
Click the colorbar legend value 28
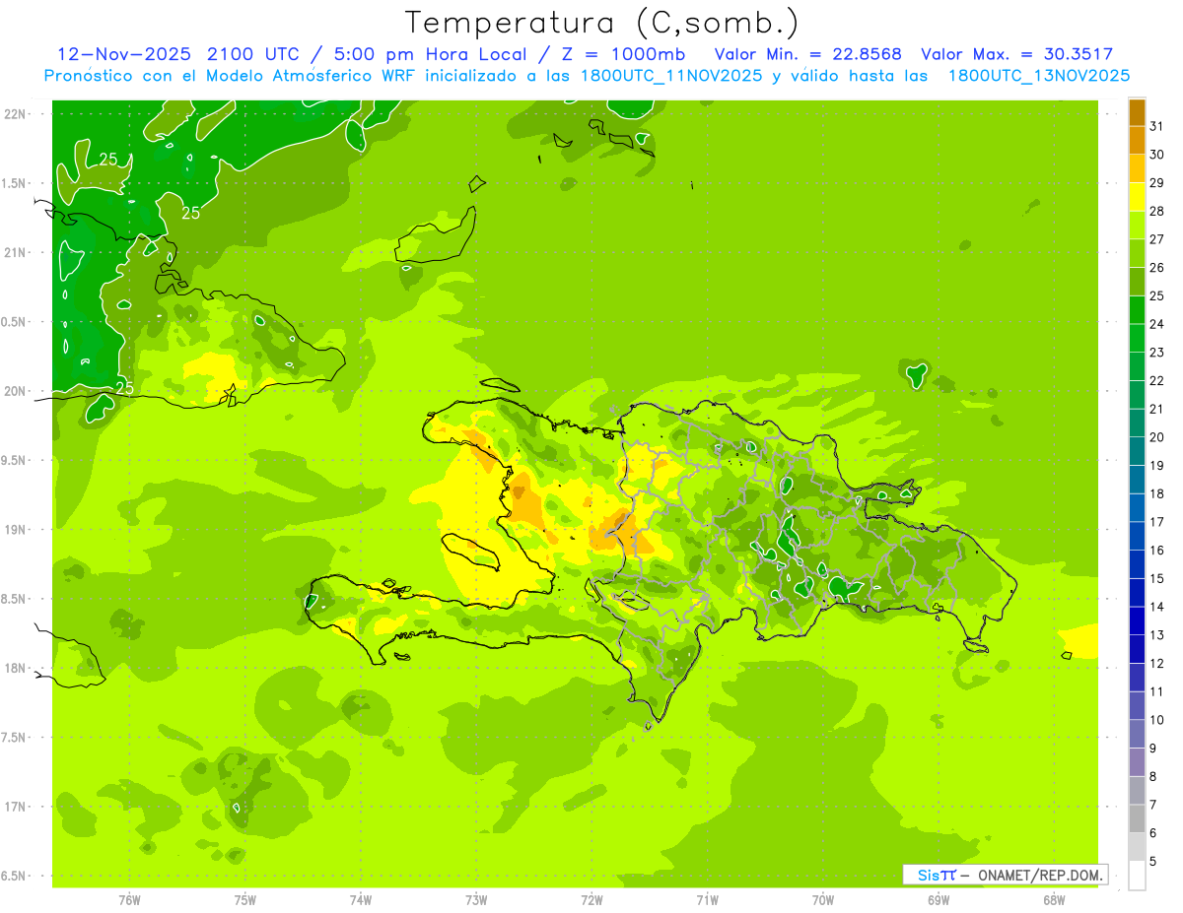(1156, 212)
